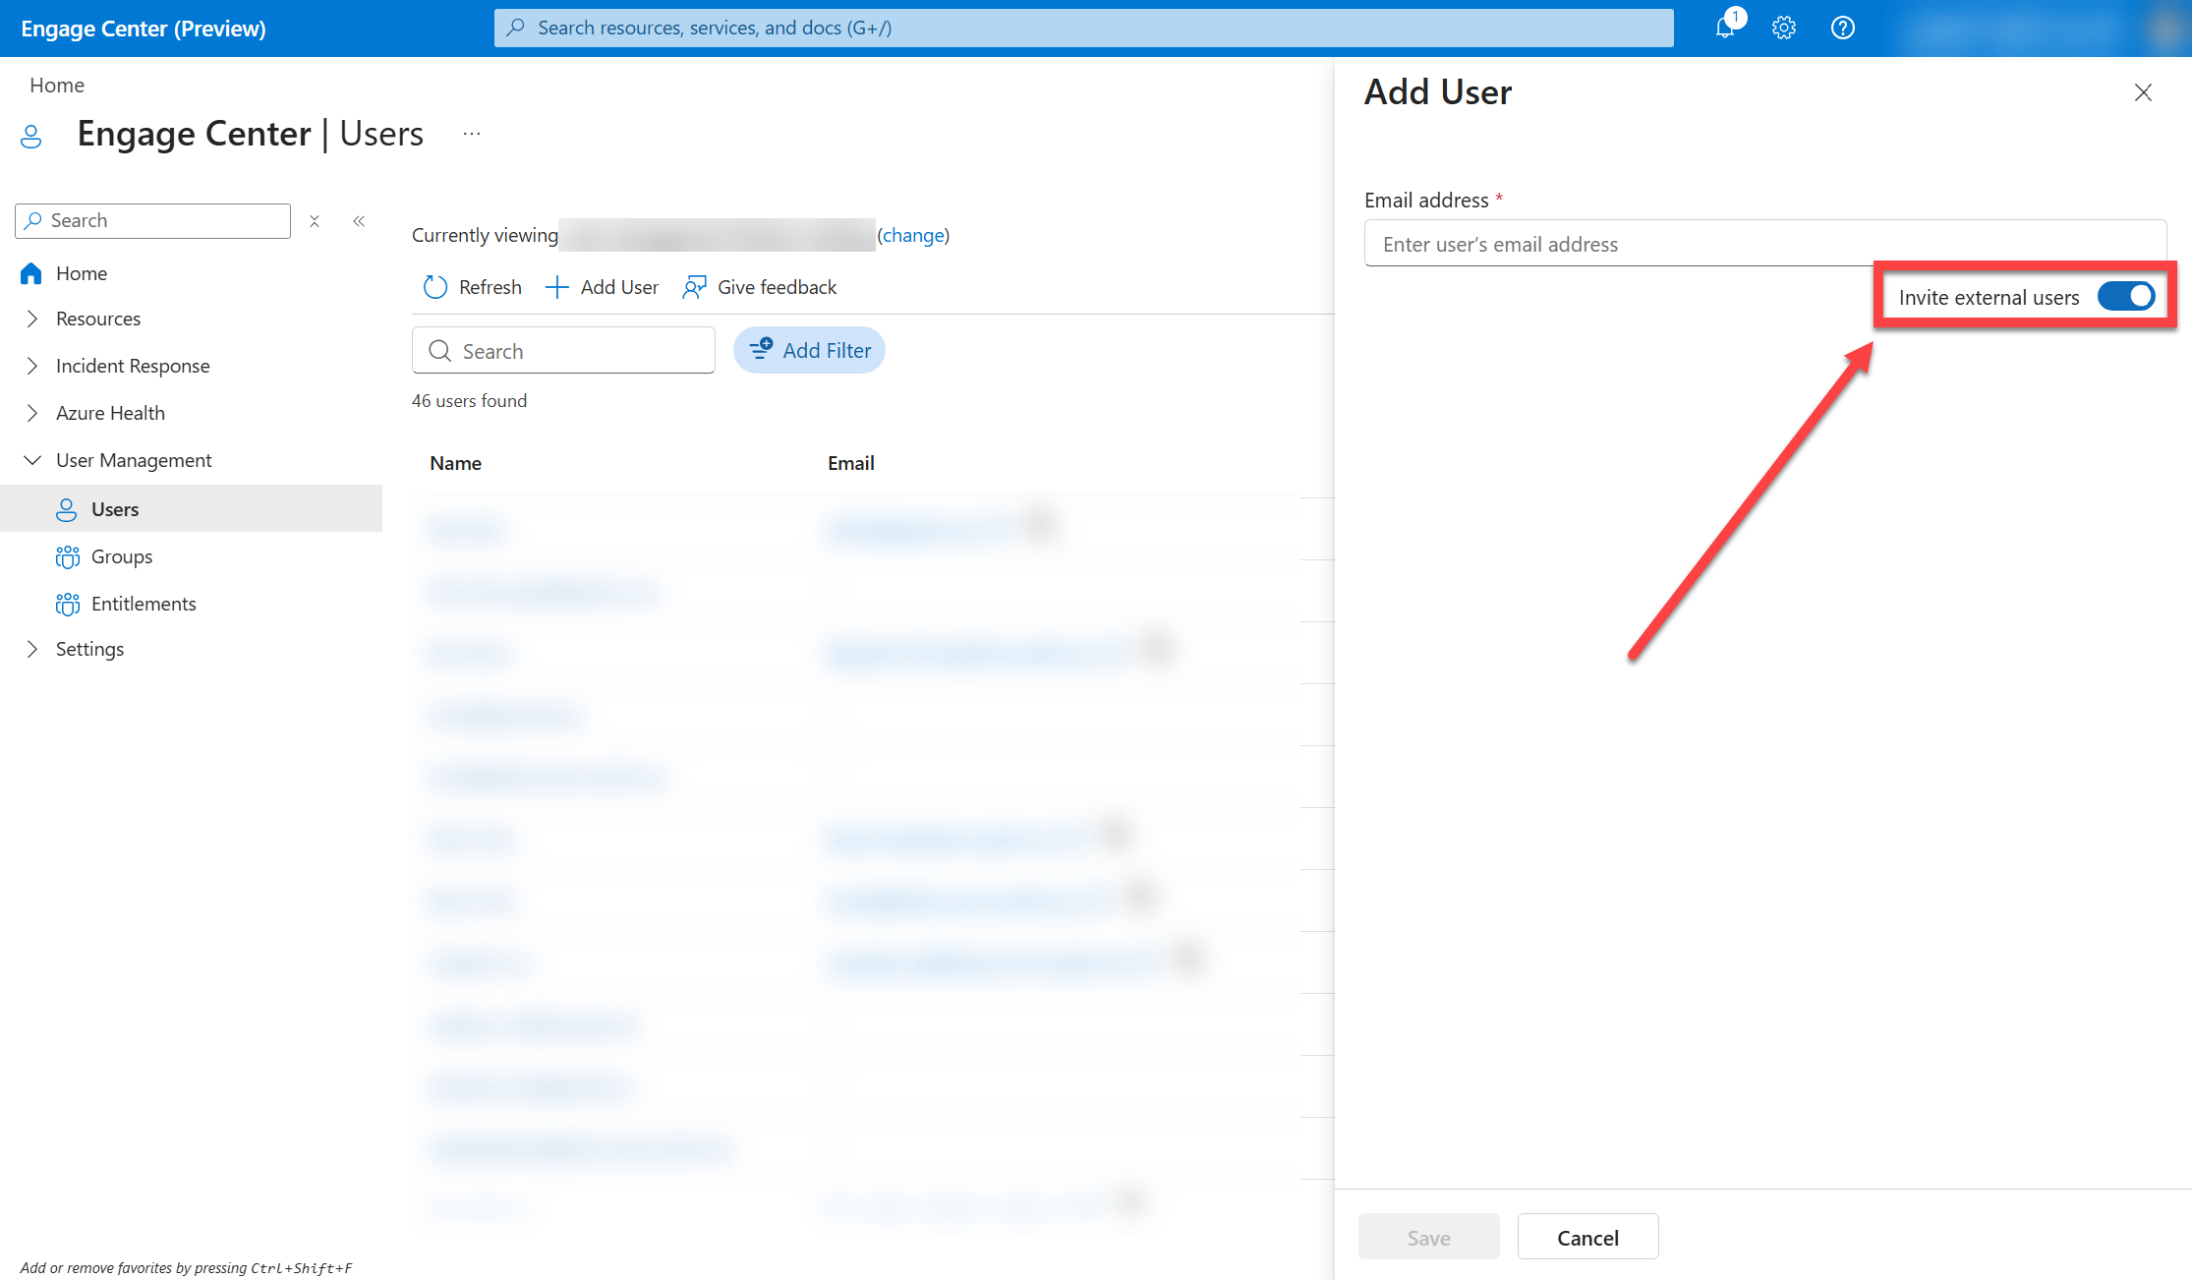
Task: Expand the Settings node
Action: (x=32, y=649)
